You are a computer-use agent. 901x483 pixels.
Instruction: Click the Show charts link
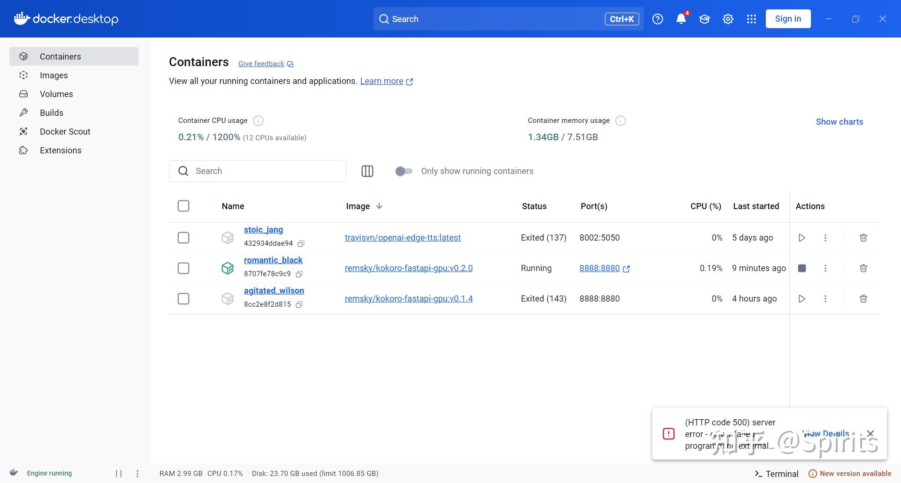click(x=840, y=121)
